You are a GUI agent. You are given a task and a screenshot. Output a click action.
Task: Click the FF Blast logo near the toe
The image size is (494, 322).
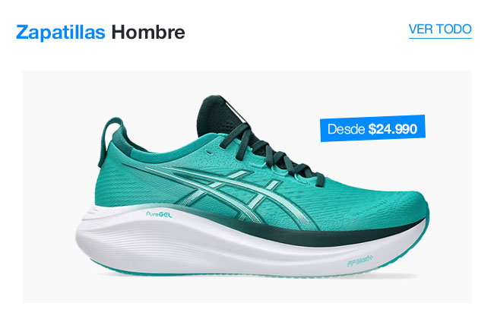(x=360, y=261)
